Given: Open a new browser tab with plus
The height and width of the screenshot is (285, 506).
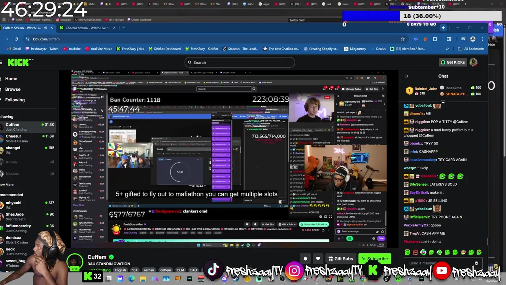Looking at the screenshot, I should point(124,28).
